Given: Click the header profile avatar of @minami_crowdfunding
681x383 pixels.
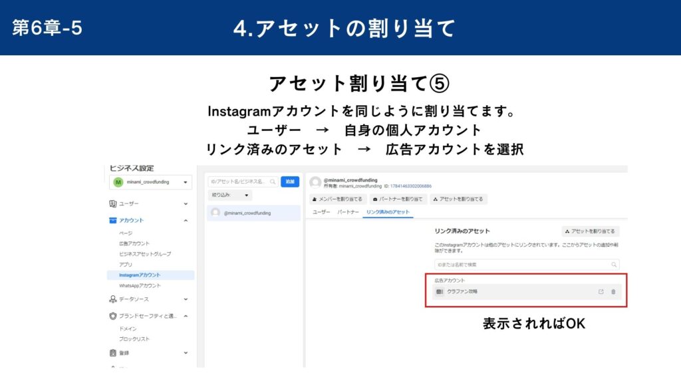Looking at the screenshot, I should [315, 182].
